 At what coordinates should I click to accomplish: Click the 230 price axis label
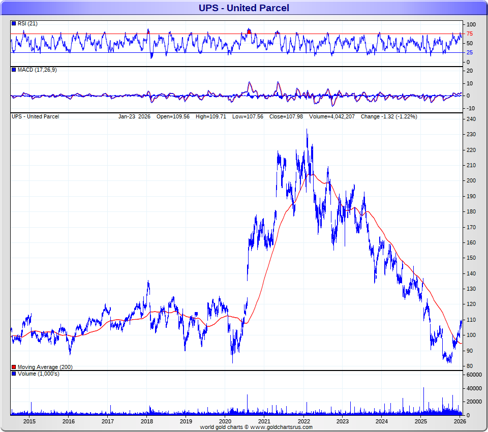471,134
